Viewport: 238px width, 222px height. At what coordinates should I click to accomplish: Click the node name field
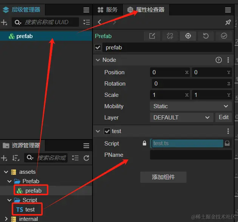(x=167, y=47)
